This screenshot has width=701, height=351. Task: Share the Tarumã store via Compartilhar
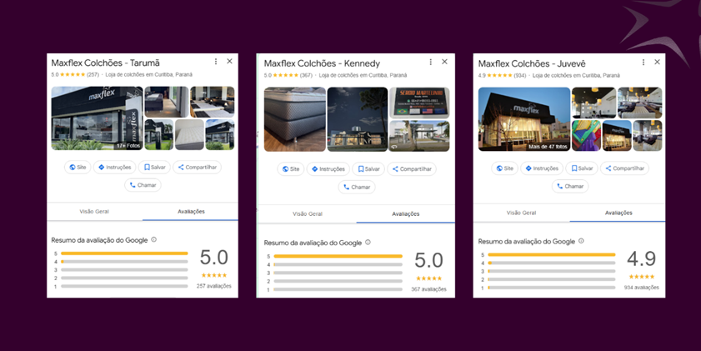click(198, 168)
